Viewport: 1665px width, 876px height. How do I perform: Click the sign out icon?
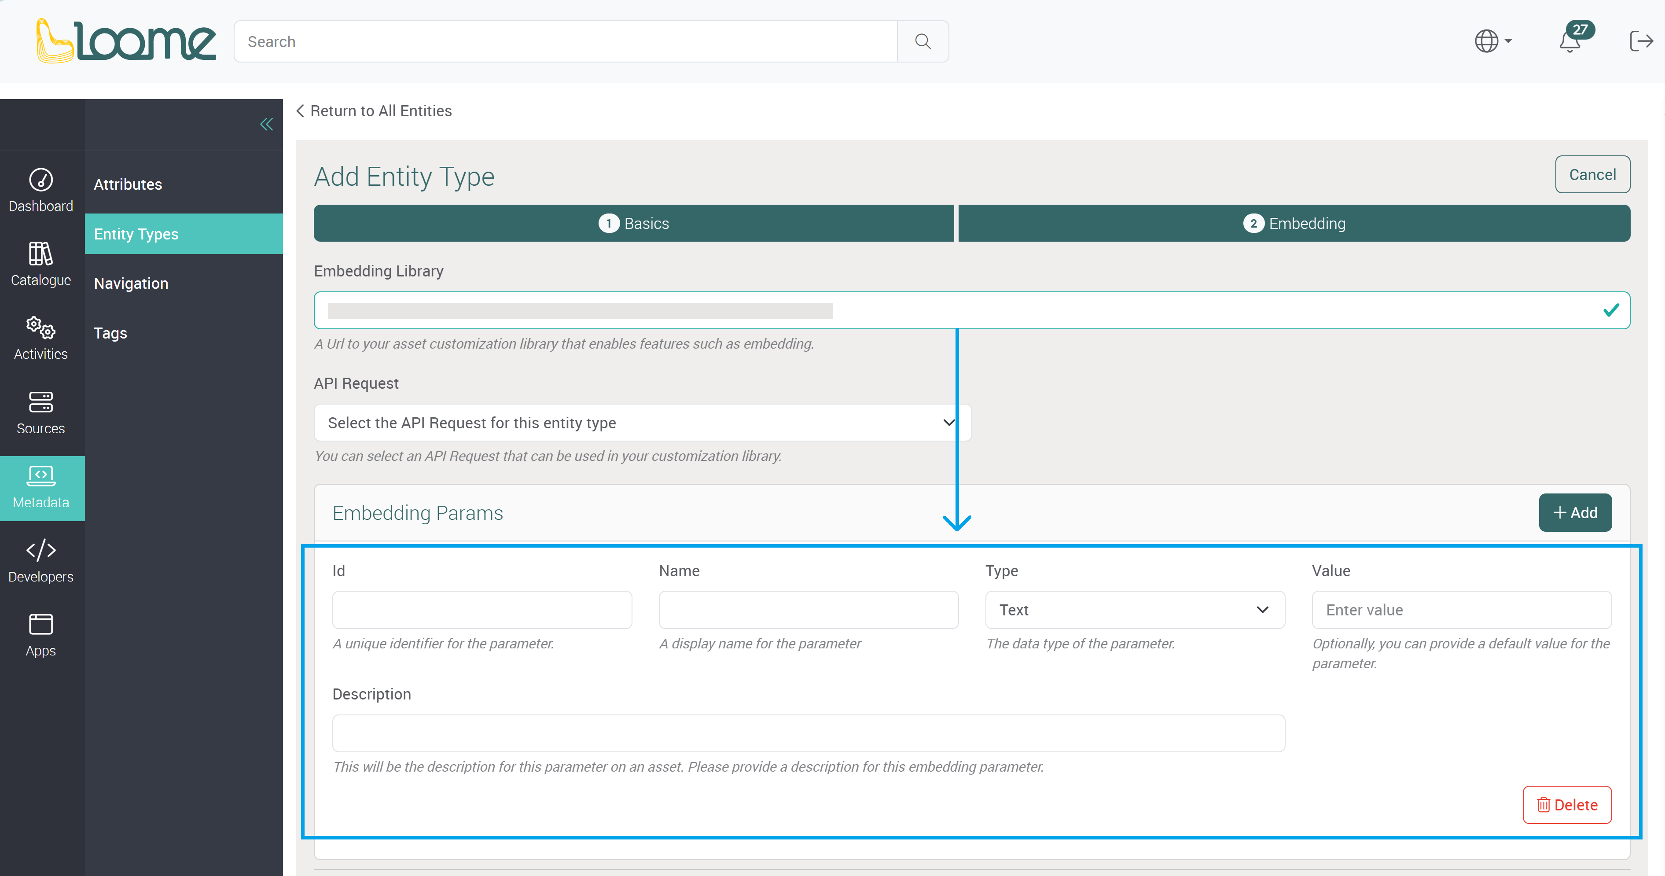tap(1641, 41)
